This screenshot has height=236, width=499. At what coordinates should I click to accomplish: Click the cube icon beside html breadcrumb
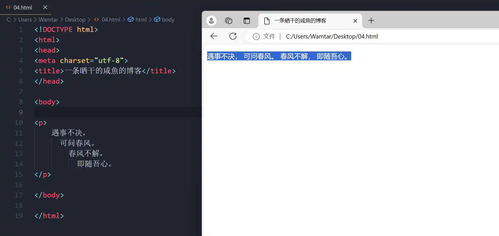pos(131,19)
